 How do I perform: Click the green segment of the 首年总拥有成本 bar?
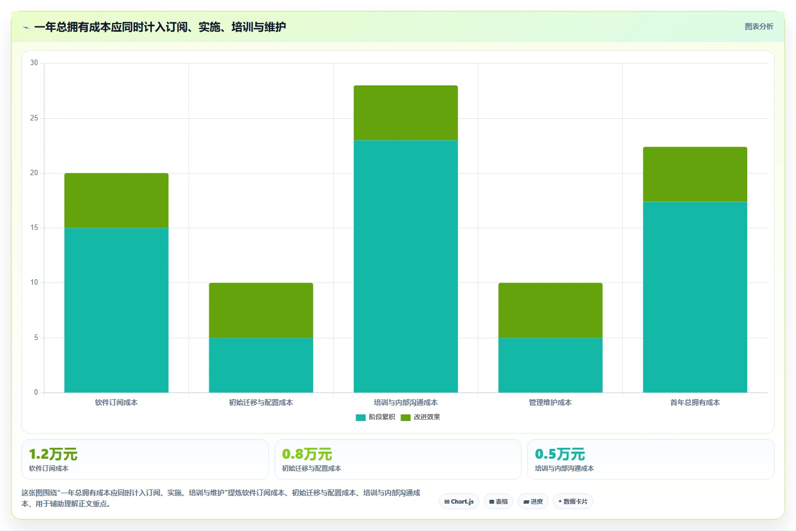click(x=695, y=174)
